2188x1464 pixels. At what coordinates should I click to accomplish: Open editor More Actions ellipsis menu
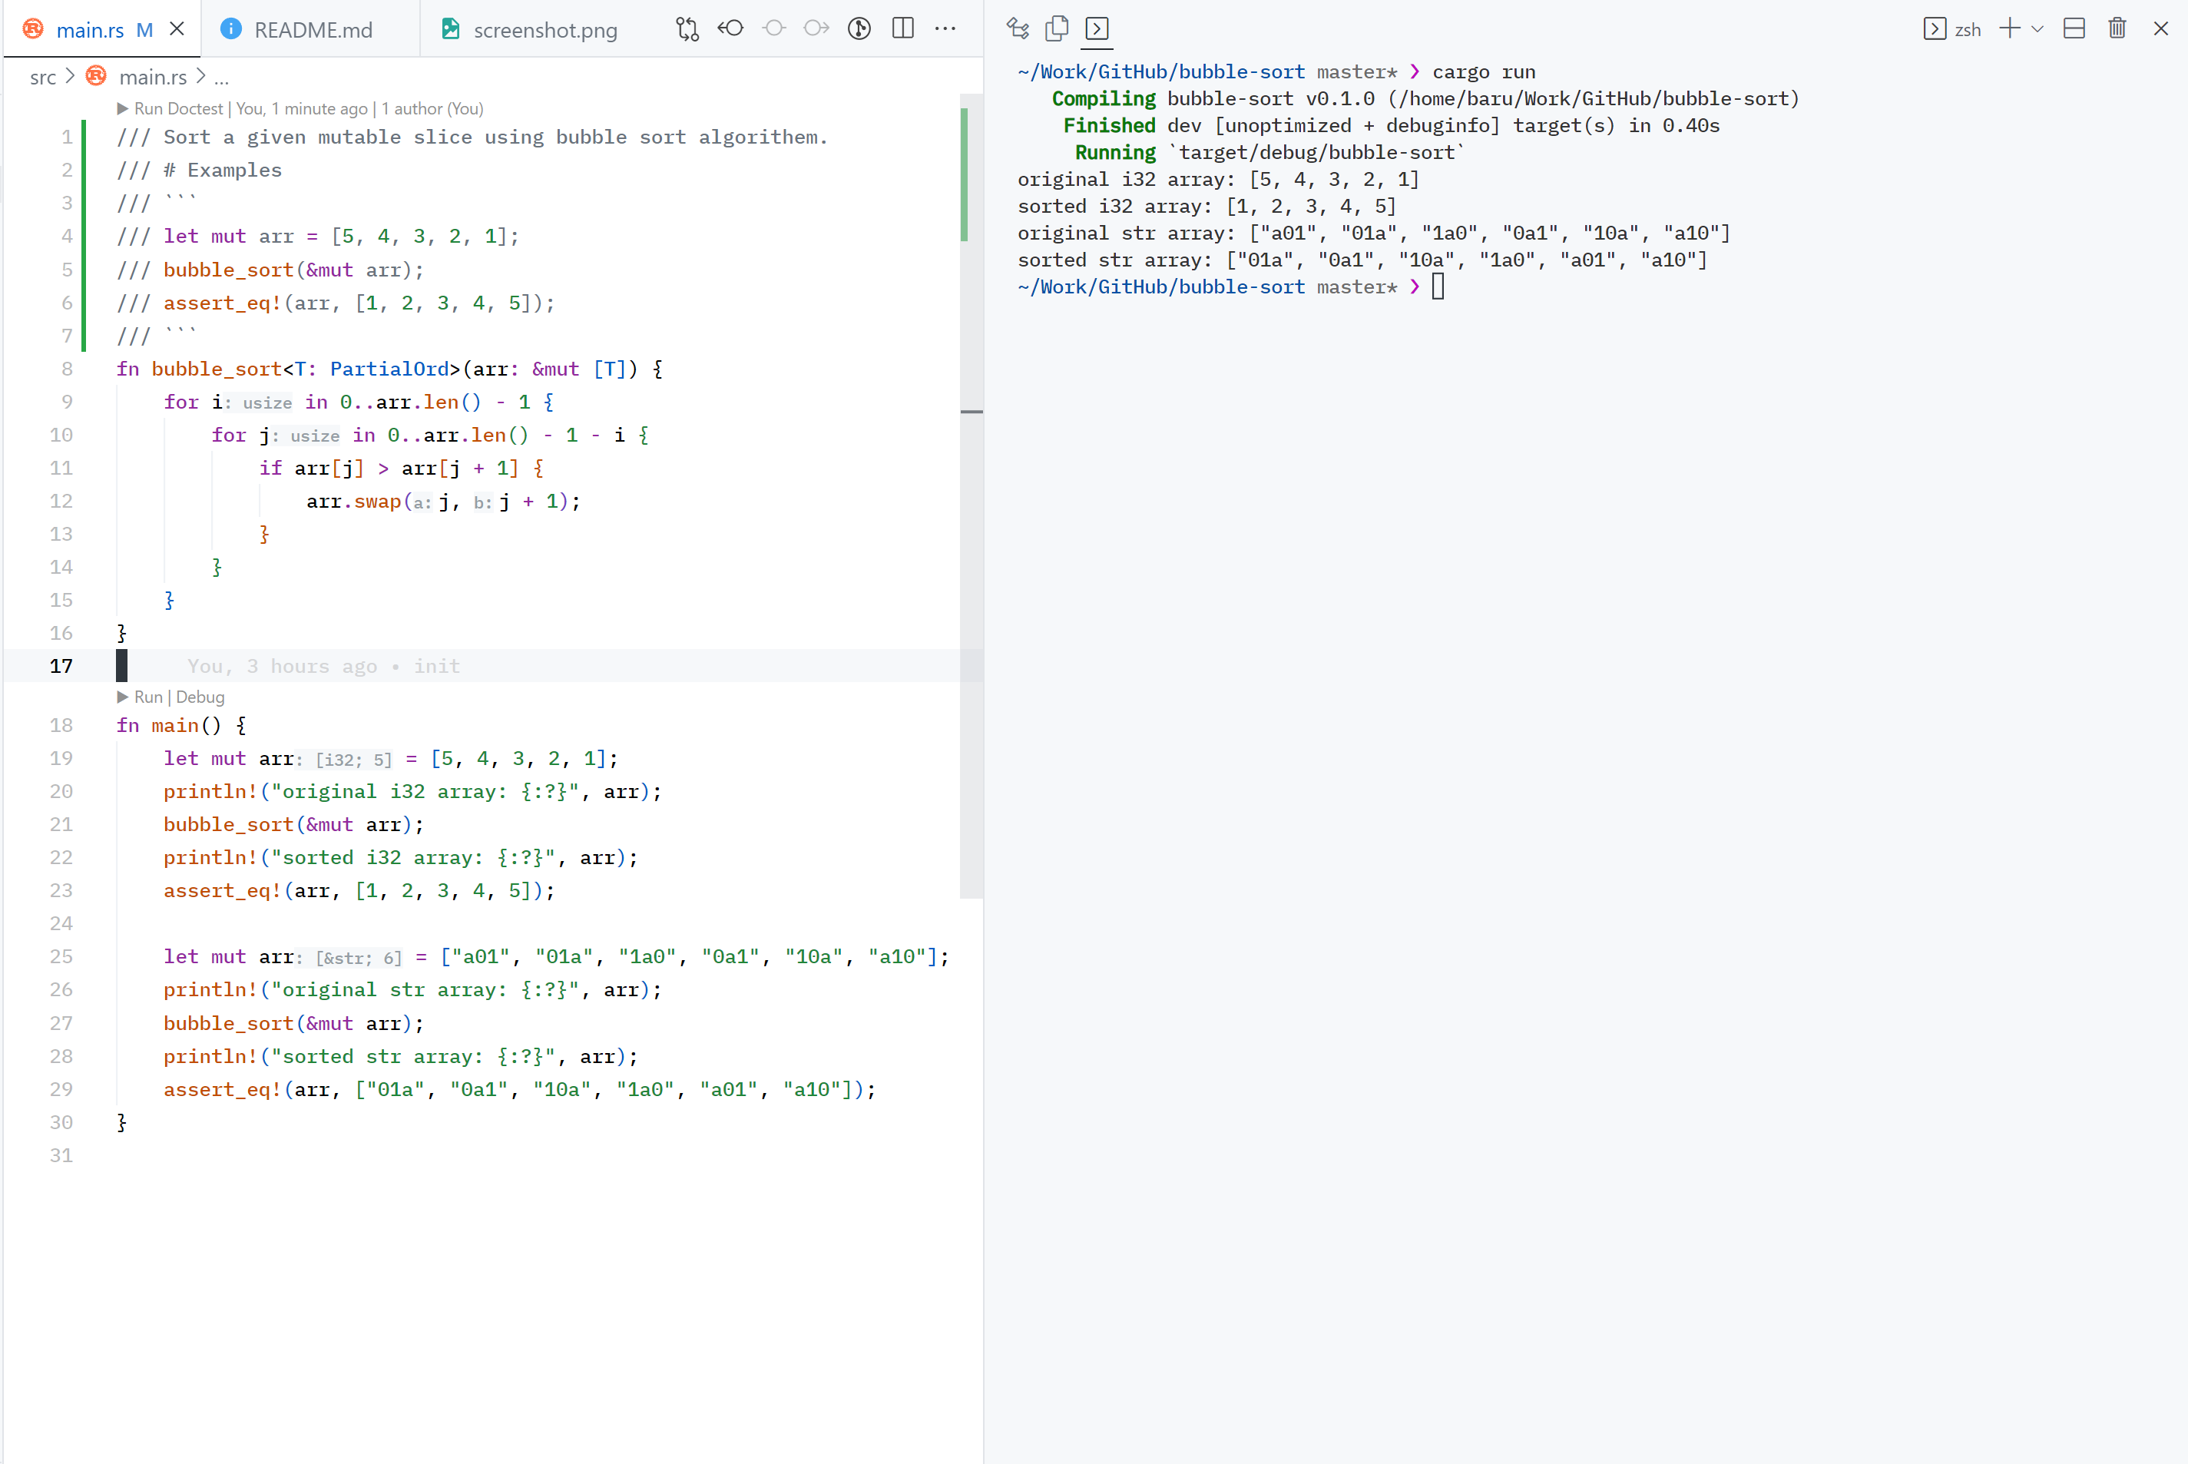click(x=945, y=29)
